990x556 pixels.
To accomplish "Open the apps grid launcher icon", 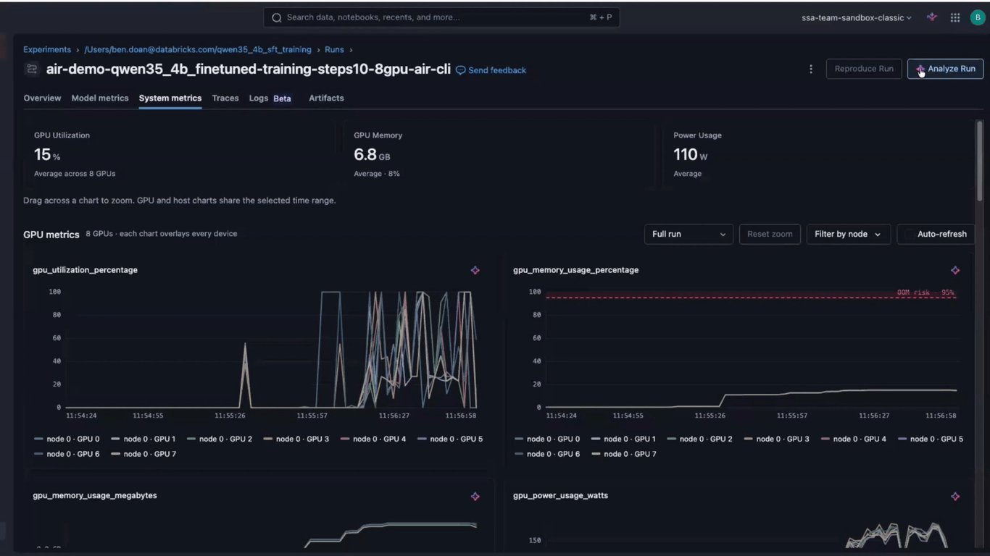I will tap(955, 17).
